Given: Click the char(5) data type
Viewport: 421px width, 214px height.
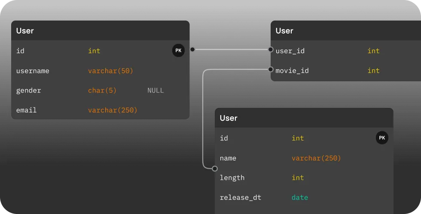Looking at the screenshot, I should click(x=102, y=90).
